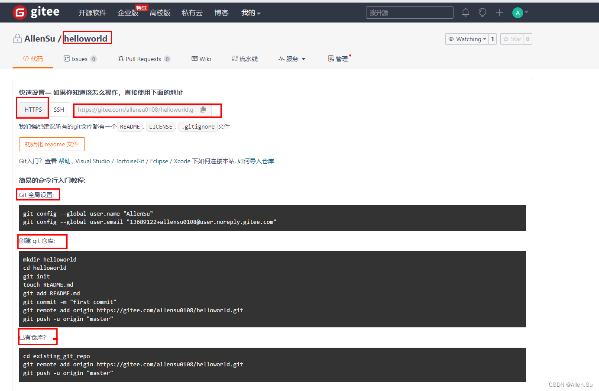This screenshot has width=599, height=391.
Task: Open the 高校版 menu item
Action: pos(160,13)
